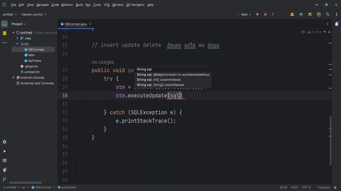Open the Navigate menu
The width and height of the screenshot is (341, 191).
[x=43, y=5]
